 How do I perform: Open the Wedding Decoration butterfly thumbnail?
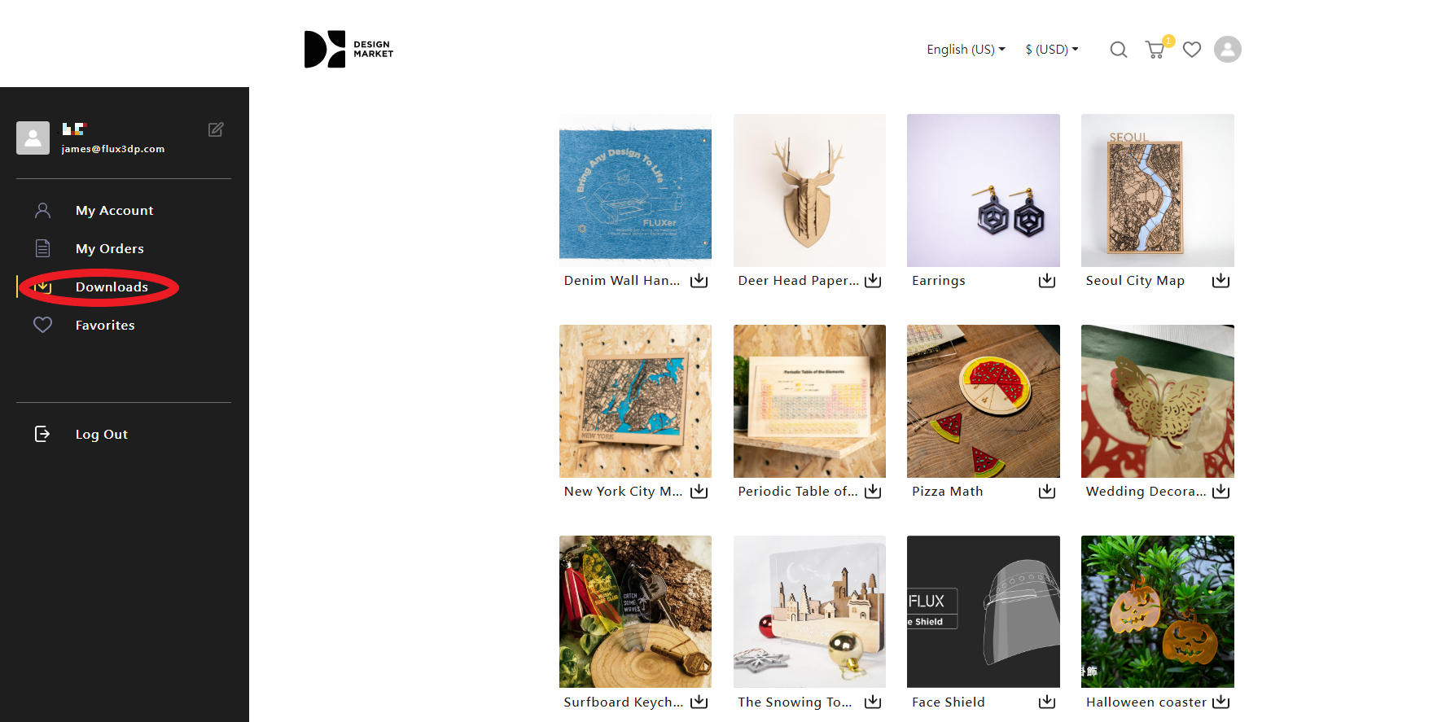(x=1157, y=401)
